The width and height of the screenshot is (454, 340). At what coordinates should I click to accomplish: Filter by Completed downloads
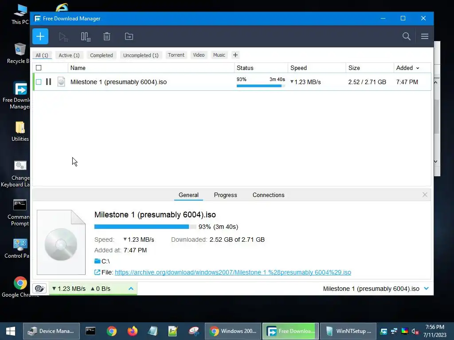point(102,55)
